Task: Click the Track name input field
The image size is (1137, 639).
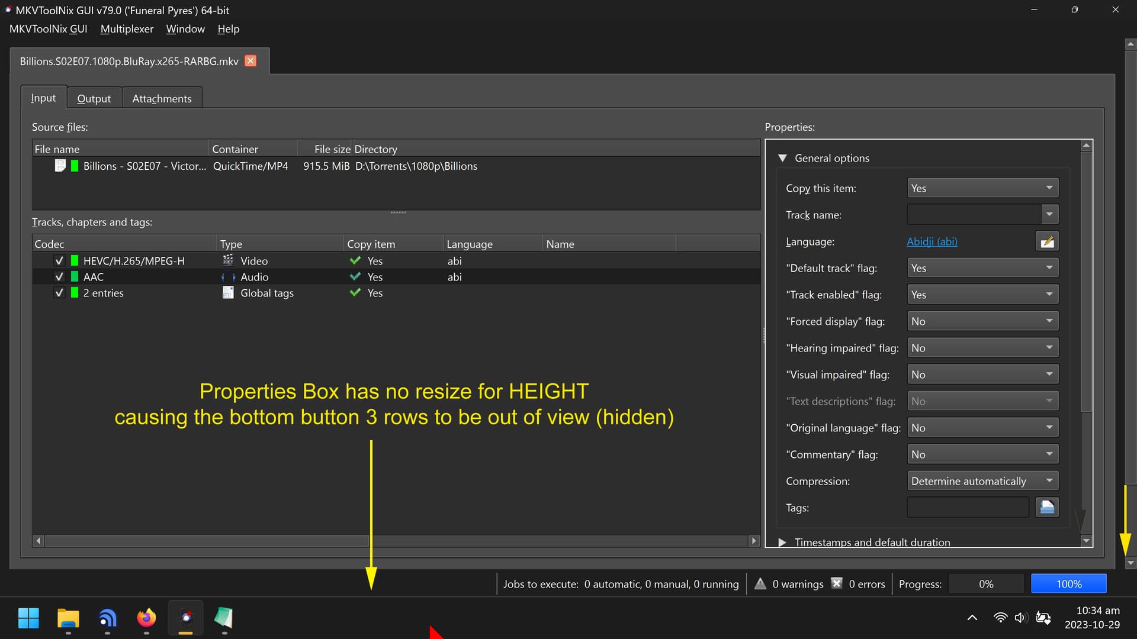Action: [x=974, y=215]
